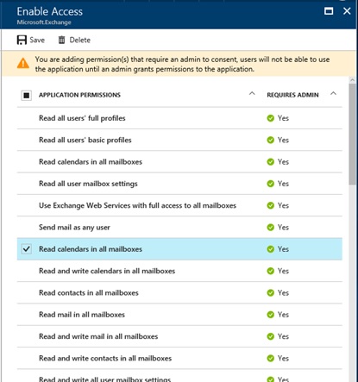Click the orange warning triangle icon
This screenshot has height=382, width=358.
coord(23,64)
